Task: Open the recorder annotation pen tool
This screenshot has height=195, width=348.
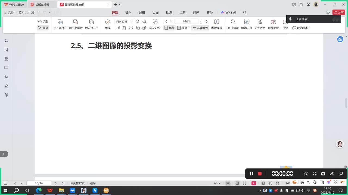Action: coord(332,174)
